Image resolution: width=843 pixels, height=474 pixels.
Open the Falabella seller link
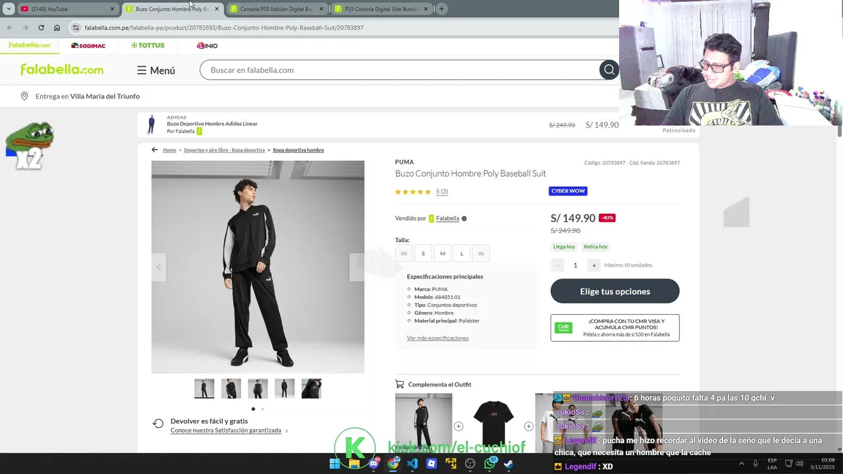(x=447, y=219)
